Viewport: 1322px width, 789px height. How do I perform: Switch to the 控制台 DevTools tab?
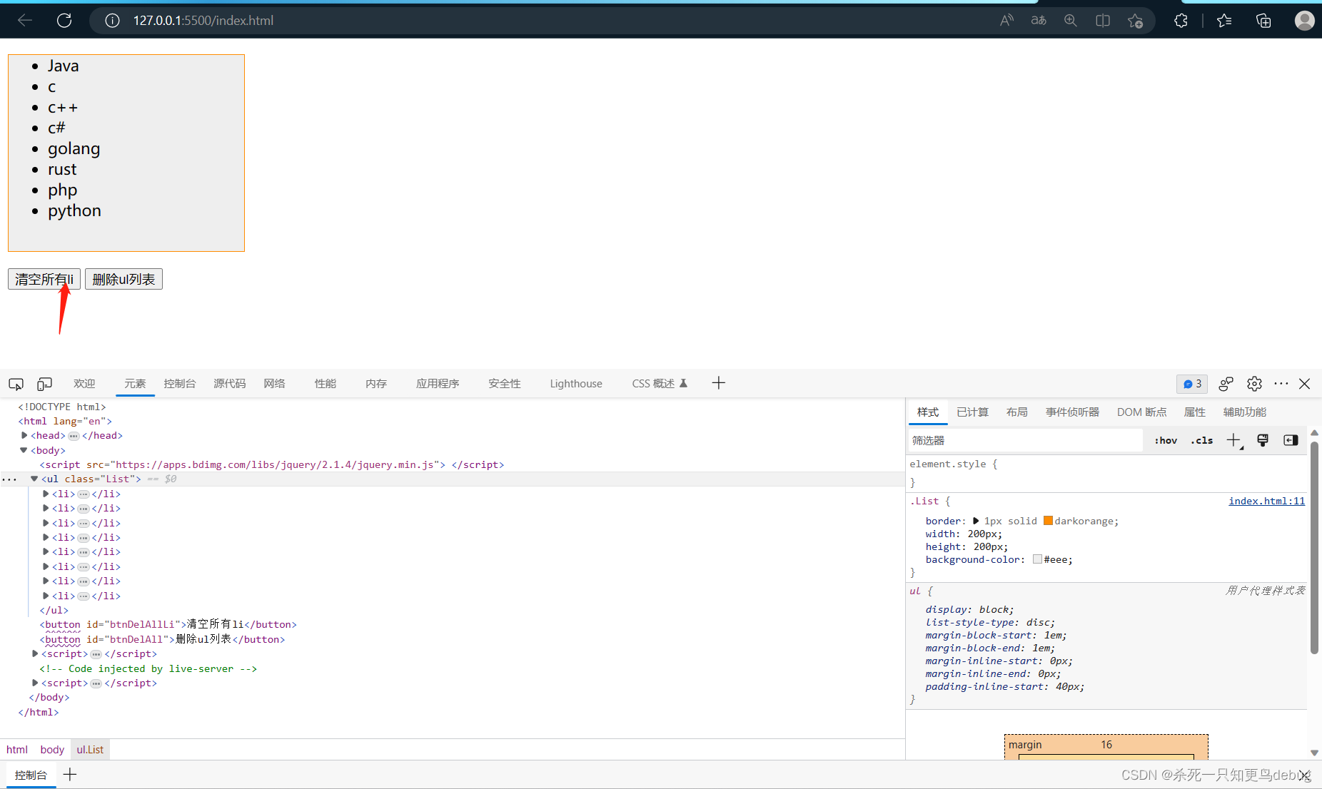click(179, 384)
